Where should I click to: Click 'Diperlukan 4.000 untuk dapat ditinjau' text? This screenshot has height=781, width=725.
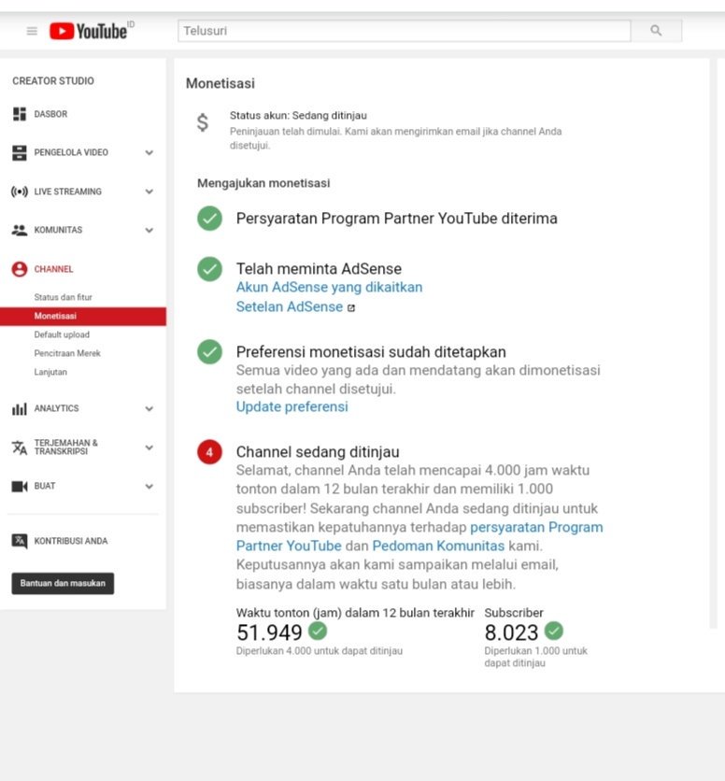320,651
